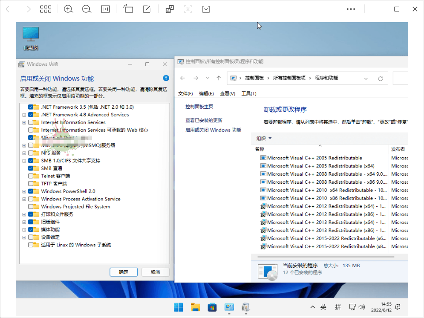This screenshot has width=424, height=318.
Task: Go to the previous image in viewer
Action: (x=9, y=9)
